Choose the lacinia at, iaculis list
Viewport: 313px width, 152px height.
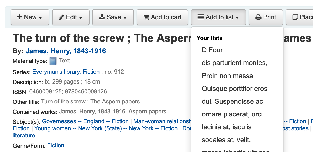point(227,127)
